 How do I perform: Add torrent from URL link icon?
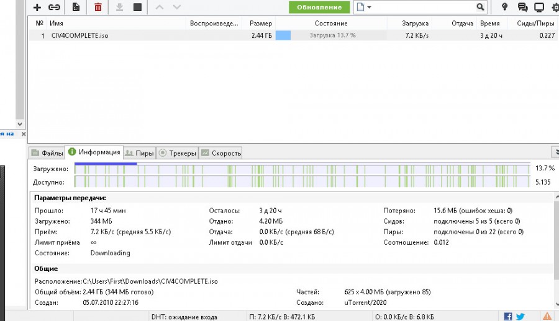(54, 7)
